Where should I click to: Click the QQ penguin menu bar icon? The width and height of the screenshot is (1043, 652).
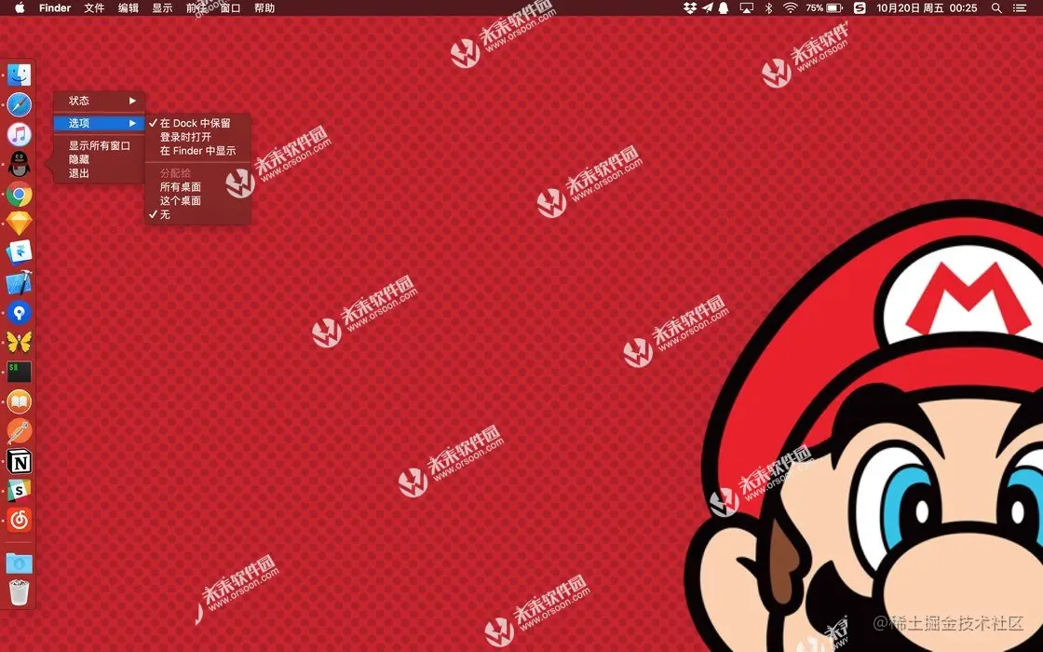point(724,8)
